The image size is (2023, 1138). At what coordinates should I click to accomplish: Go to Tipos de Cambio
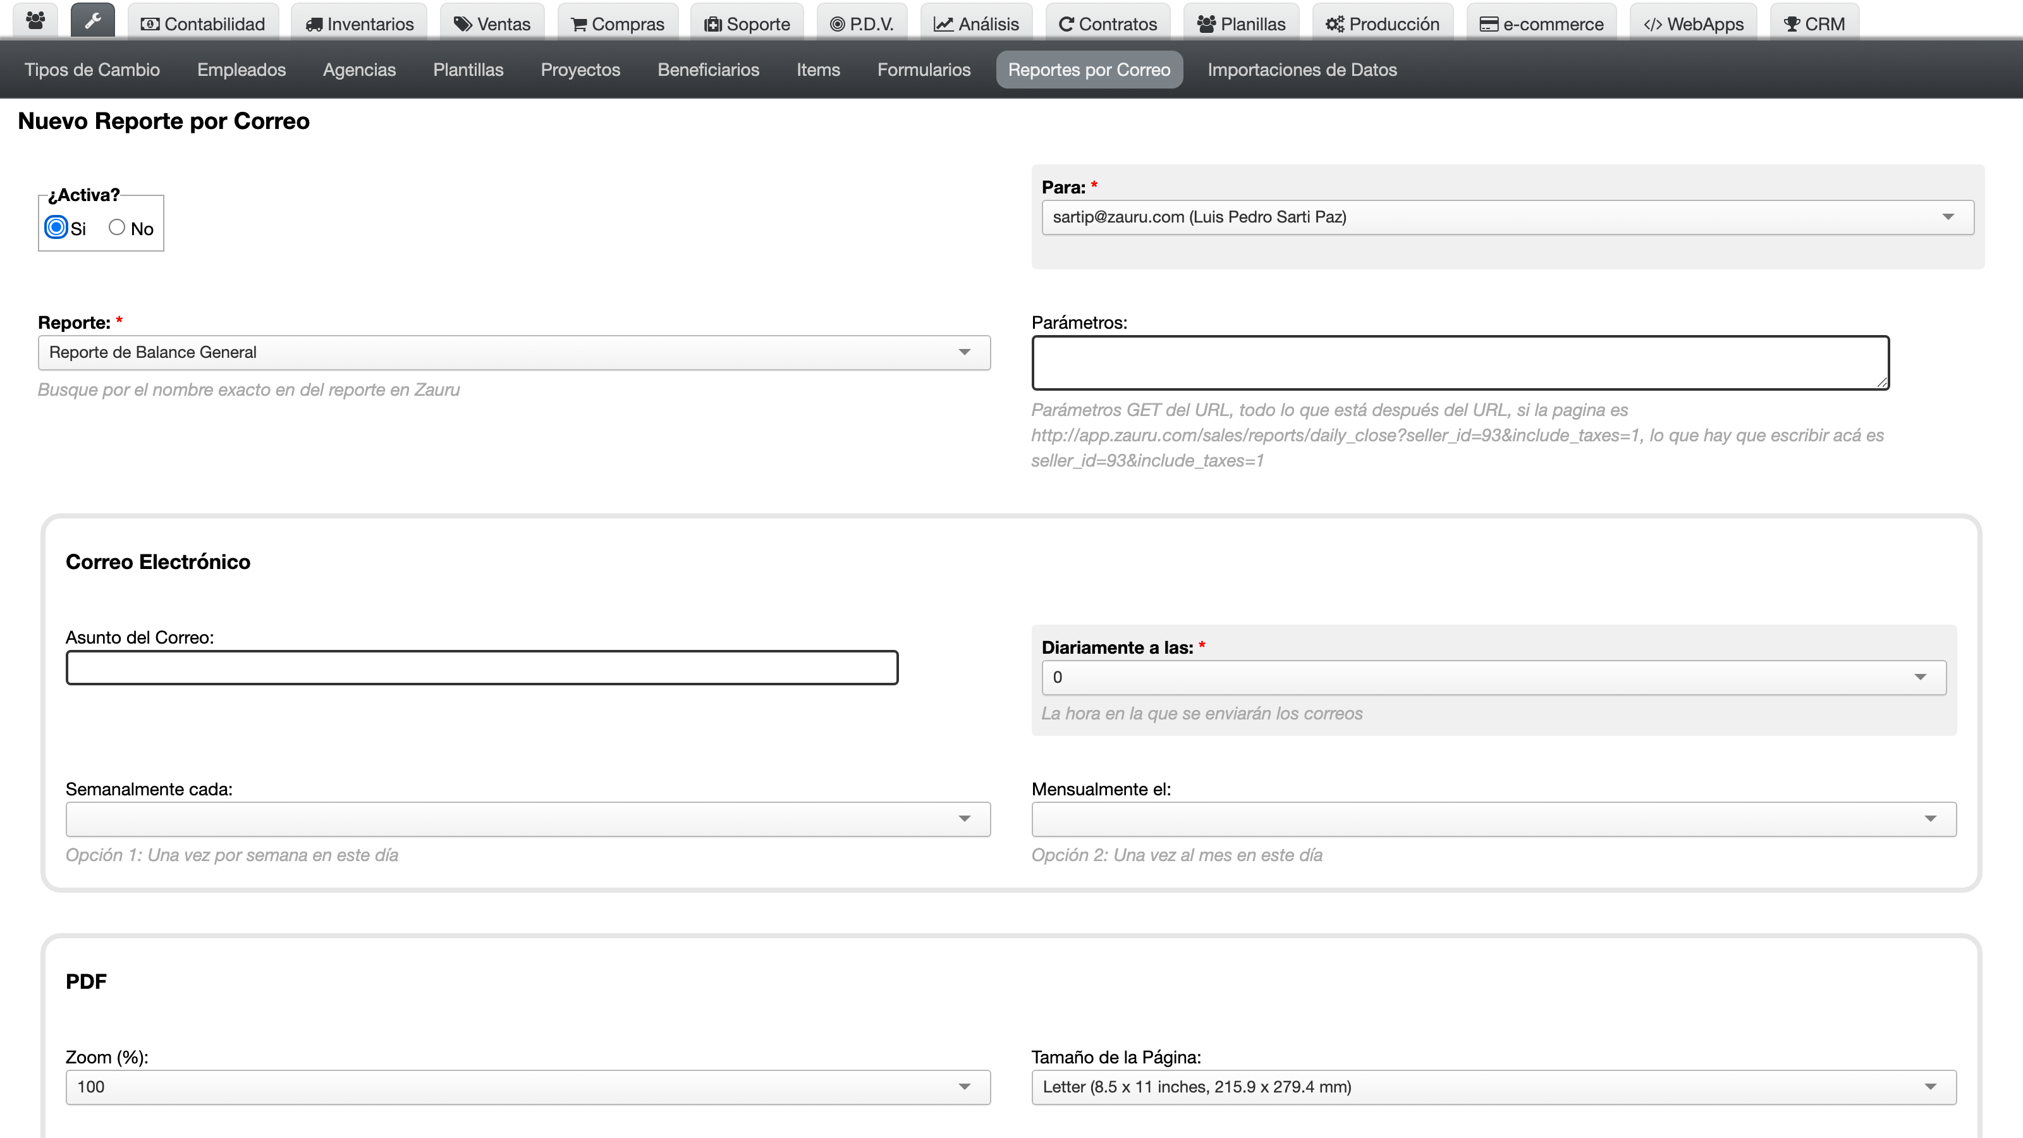(x=92, y=70)
